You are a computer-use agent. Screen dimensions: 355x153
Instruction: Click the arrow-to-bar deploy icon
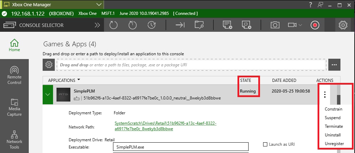180,25
